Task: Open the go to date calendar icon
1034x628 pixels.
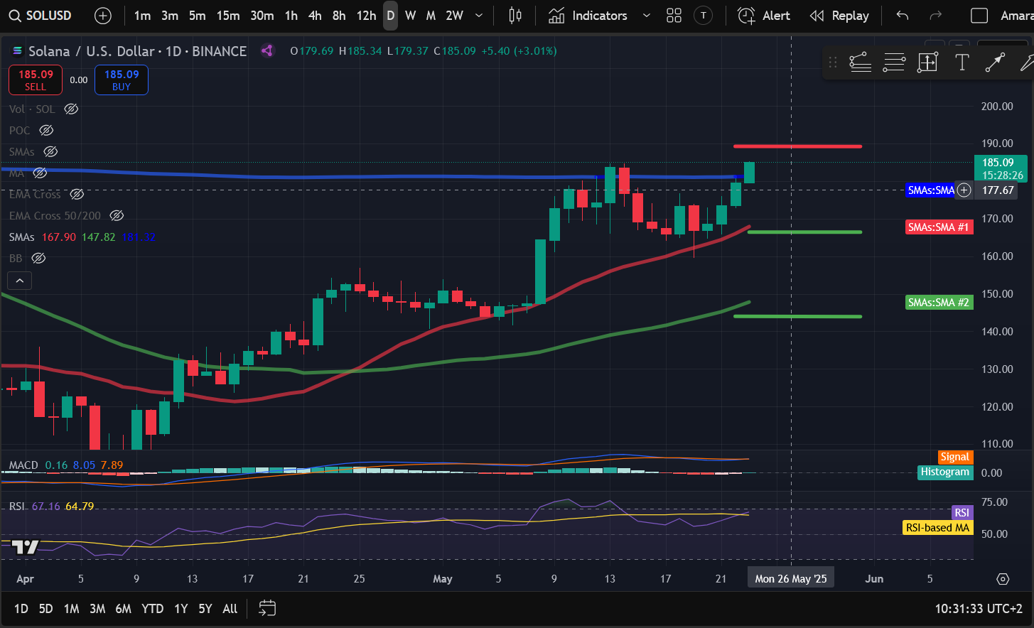Action: 267,608
